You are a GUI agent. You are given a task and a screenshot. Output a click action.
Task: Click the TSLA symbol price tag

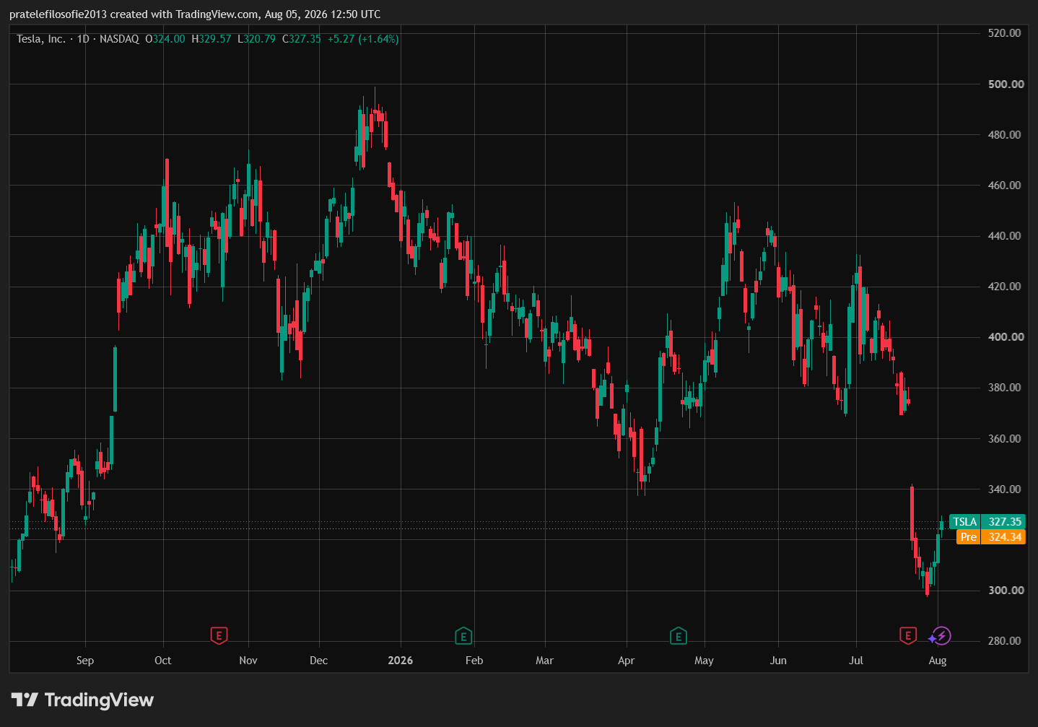[x=965, y=522]
